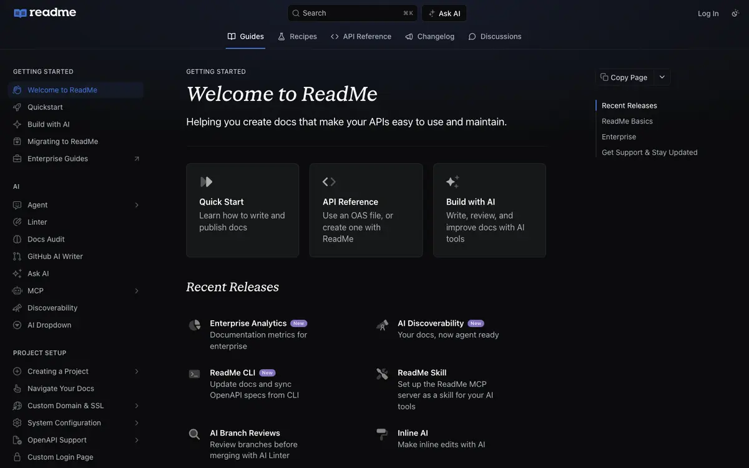
Task: Toggle the dark/light theme icon
Action: [735, 13]
